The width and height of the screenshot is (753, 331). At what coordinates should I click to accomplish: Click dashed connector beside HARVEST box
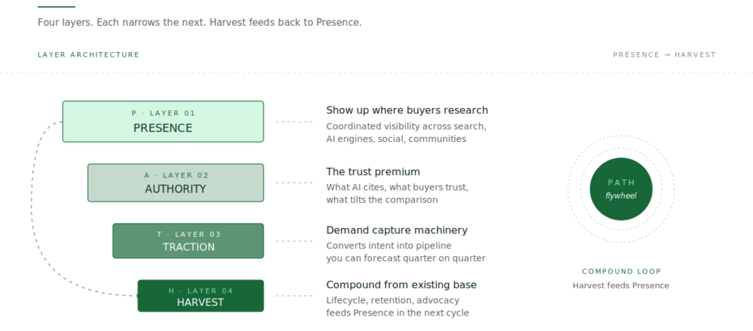294,296
